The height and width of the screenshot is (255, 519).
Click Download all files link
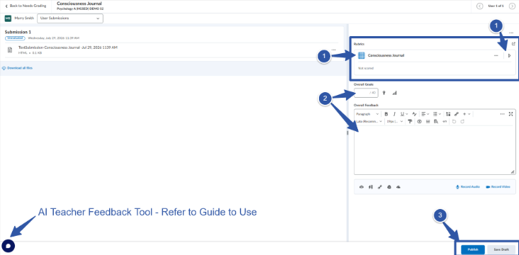click(18, 68)
